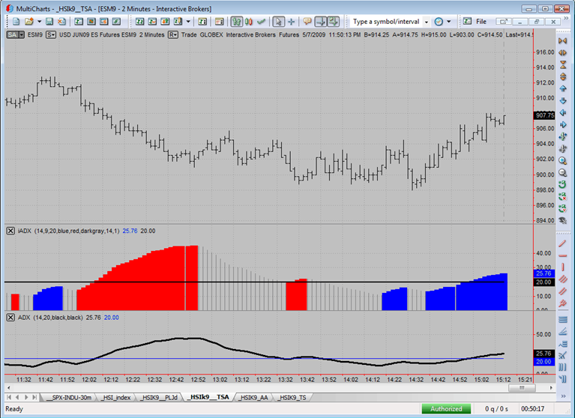Screen dimensions: 575x418
Task: Select the red trend line drawing tool
Action: (x=562, y=243)
